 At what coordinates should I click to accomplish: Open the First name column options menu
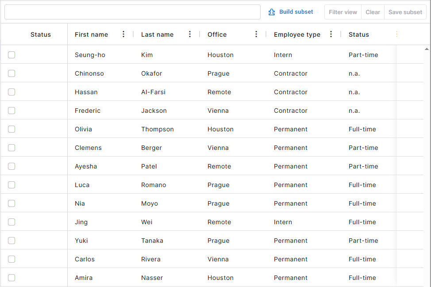pyautogui.click(x=123, y=34)
